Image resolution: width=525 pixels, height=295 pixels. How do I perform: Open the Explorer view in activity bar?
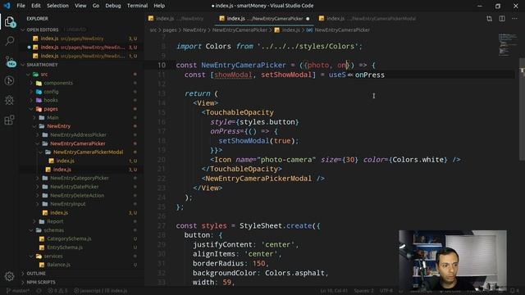(9, 22)
